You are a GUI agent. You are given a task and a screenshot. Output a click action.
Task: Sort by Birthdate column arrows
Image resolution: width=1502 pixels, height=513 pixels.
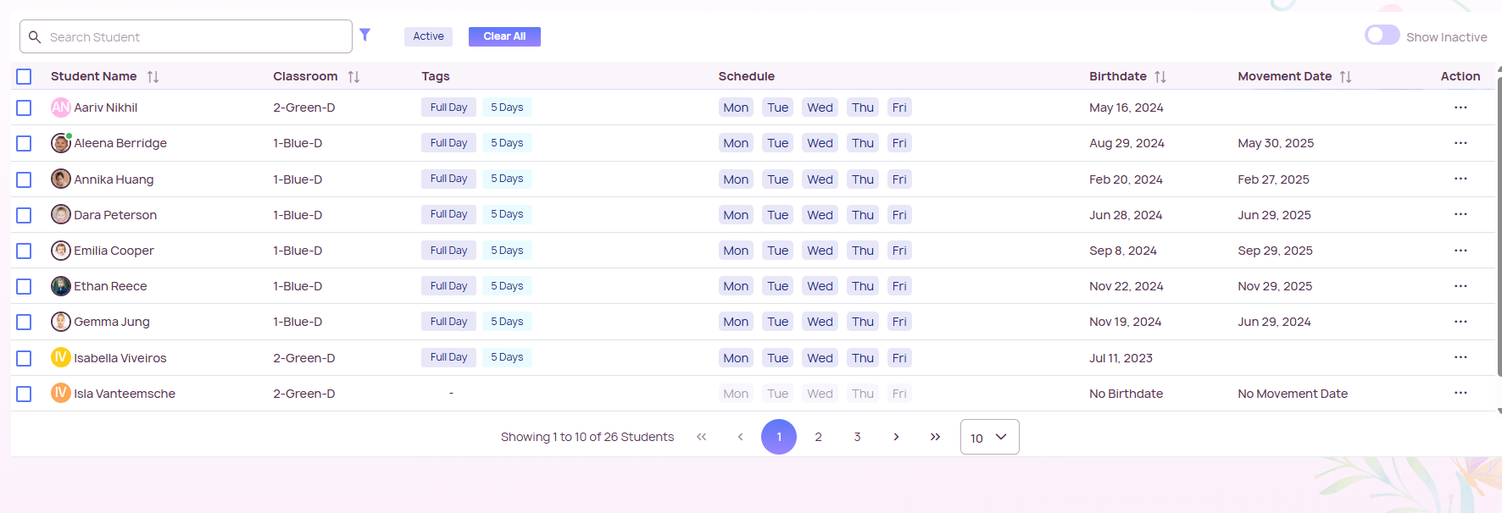[x=1160, y=77]
